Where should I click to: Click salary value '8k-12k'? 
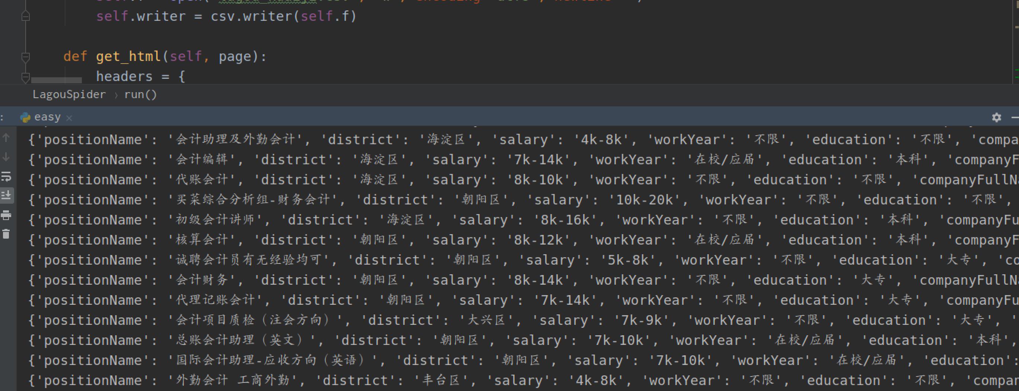tap(539, 240)
